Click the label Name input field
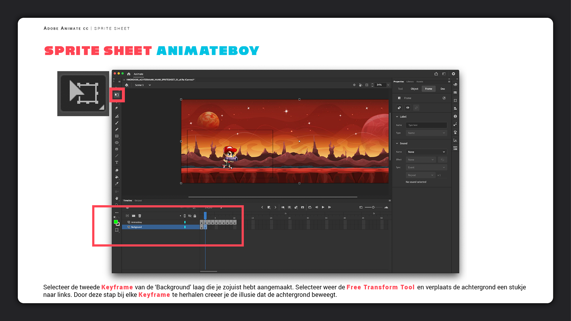The height and width of the screenshot is (321, 571). tap(426, 125)
